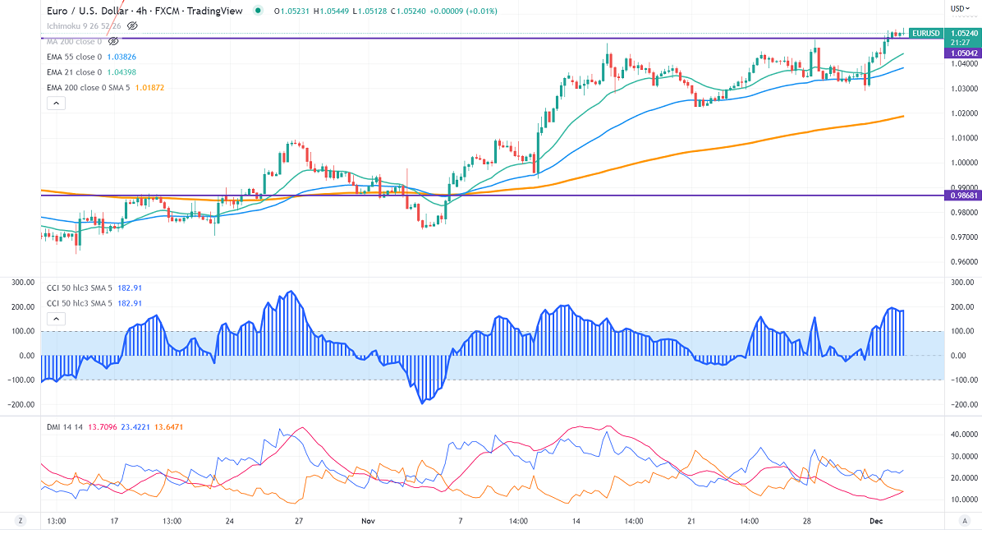
Task: Click the 21:27 countdown label
Action: [x=961, y=43]
